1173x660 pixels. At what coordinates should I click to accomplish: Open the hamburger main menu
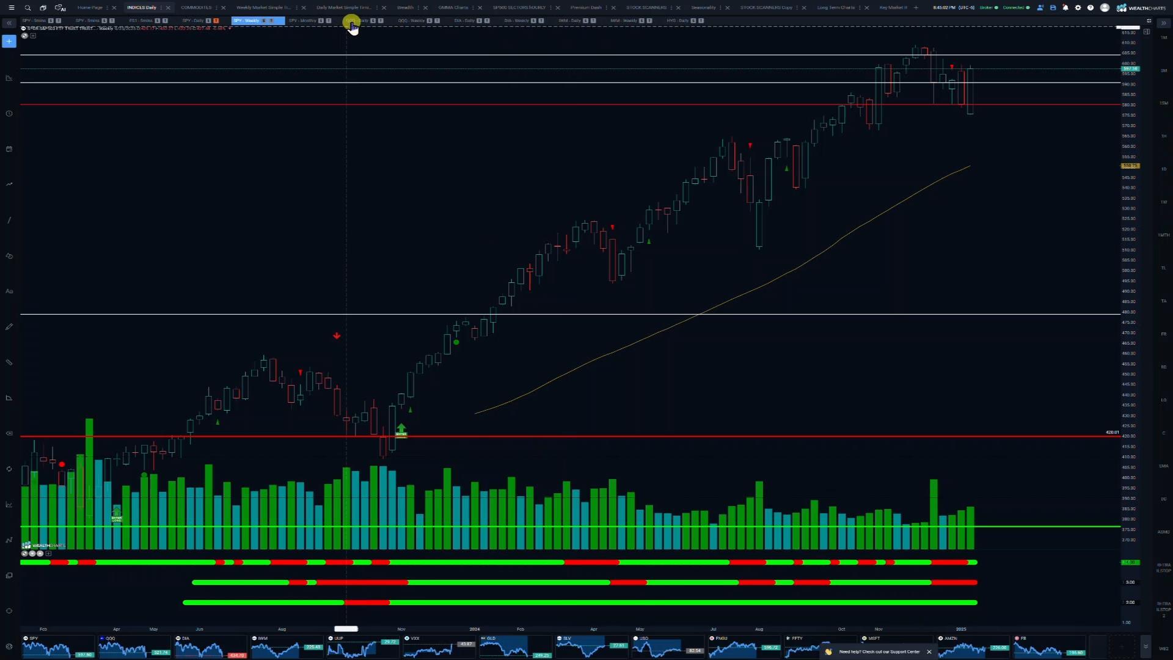(11, 7)
